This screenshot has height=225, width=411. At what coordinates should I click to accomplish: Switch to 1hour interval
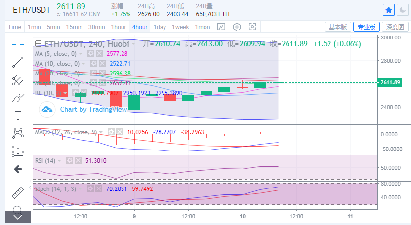119,27
